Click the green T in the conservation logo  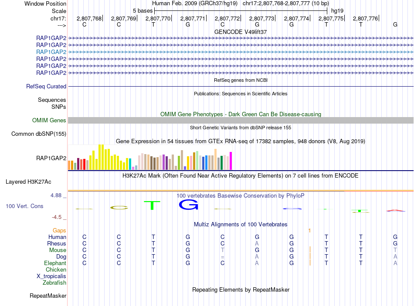[152, 205]
